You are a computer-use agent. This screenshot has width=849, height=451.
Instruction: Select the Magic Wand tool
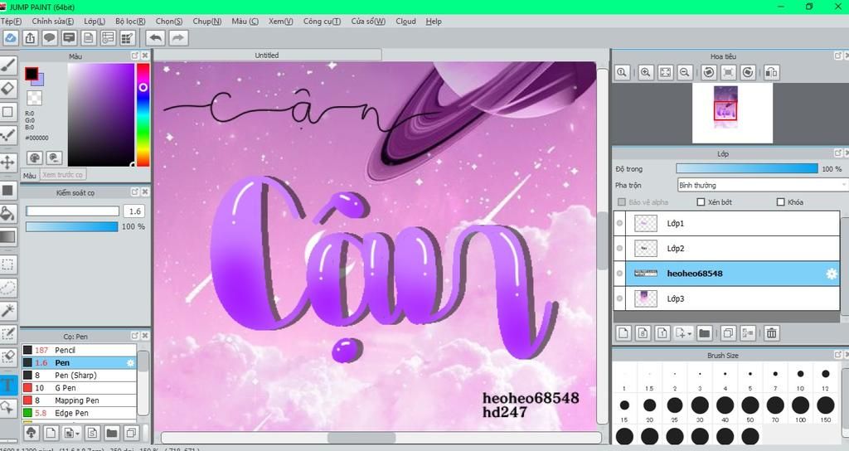point(7,310)
